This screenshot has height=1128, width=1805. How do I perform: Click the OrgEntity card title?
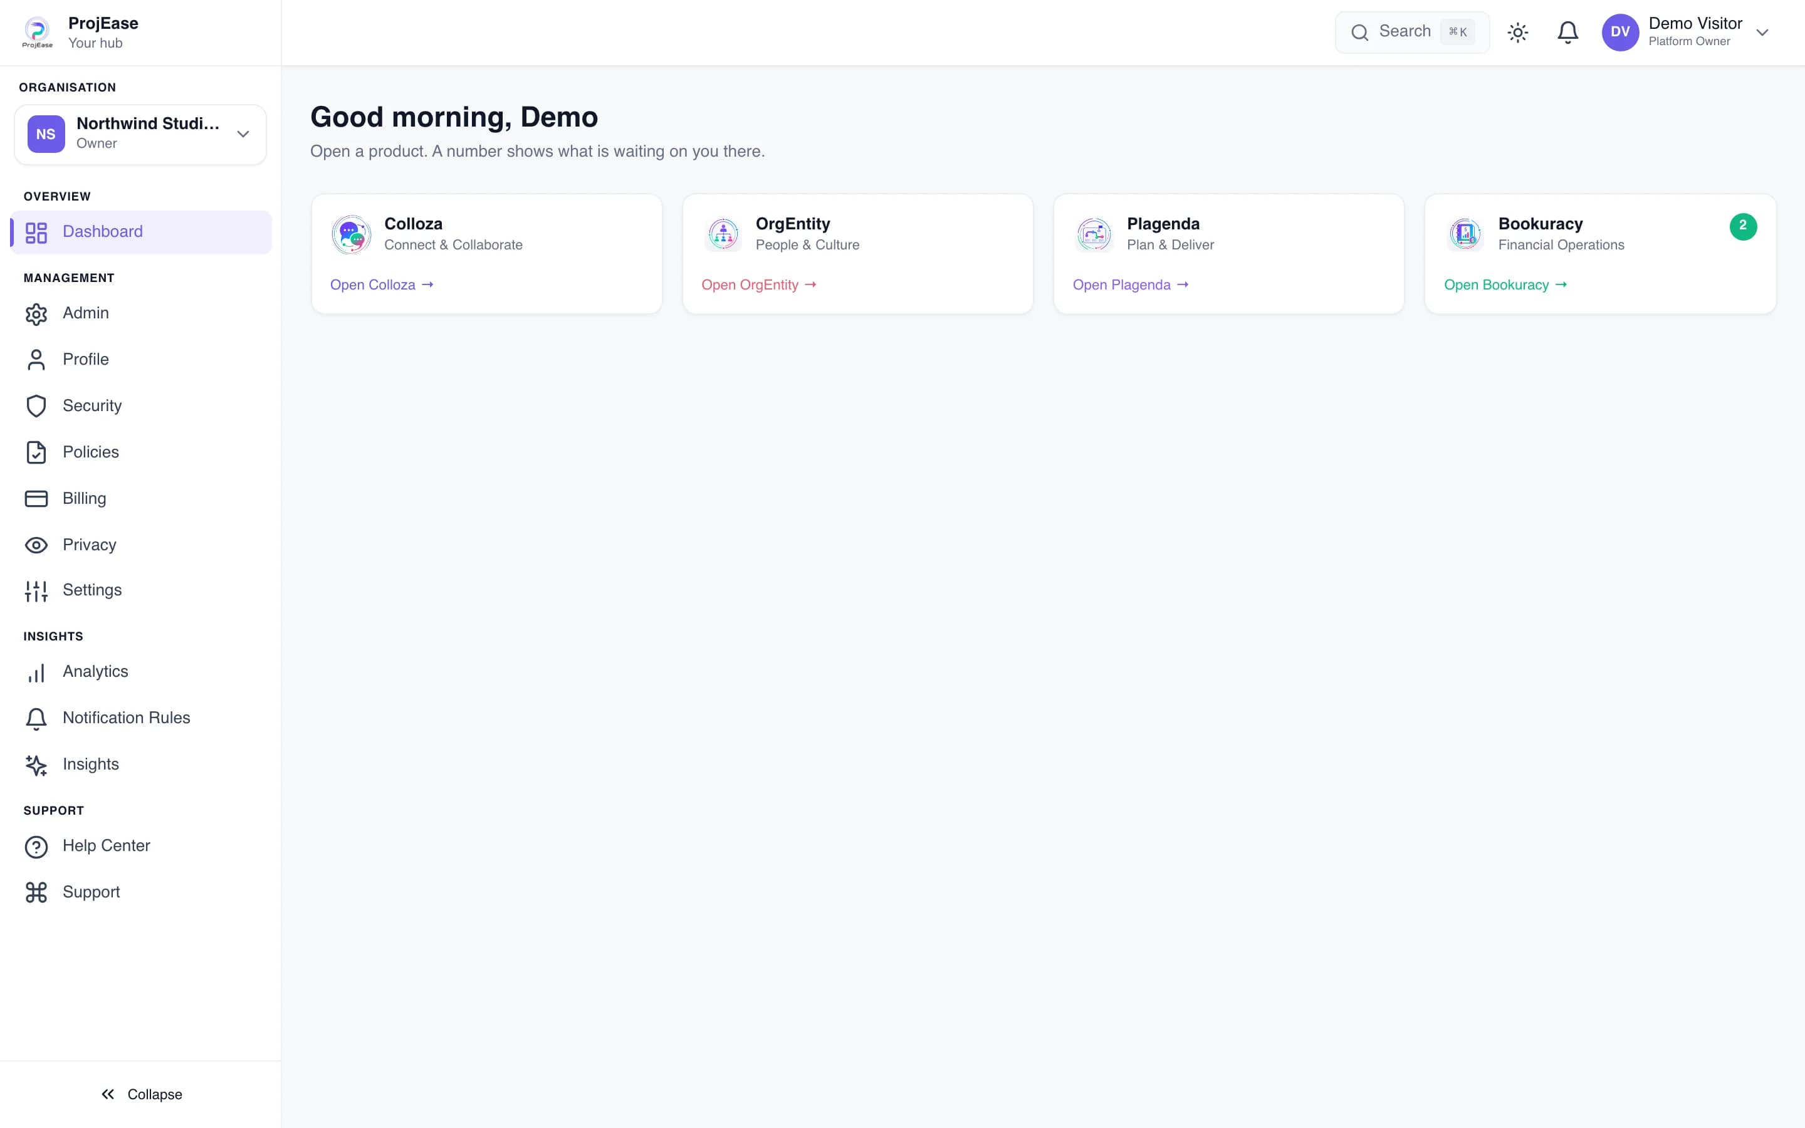(793, 224)
